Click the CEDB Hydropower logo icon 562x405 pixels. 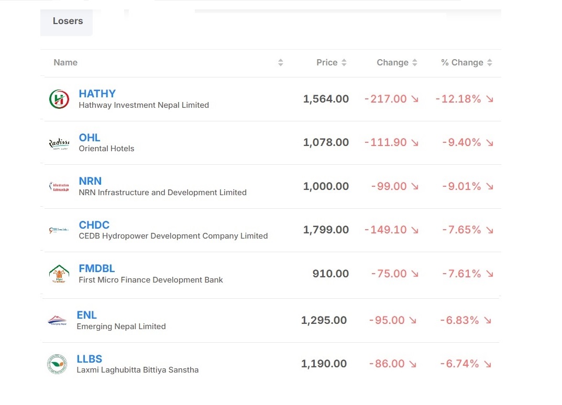(59, 230)
